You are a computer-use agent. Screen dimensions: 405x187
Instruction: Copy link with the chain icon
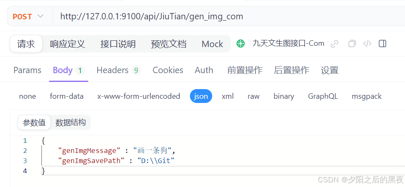tap(335, 44)
